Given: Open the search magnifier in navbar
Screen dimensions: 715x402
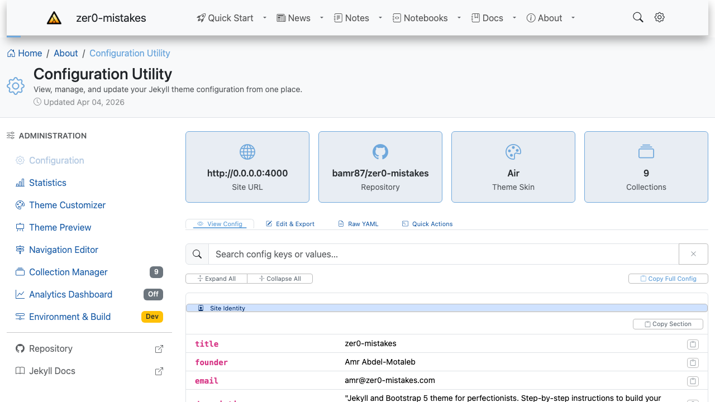Looking at the screenshot, I should click(638, 17).
